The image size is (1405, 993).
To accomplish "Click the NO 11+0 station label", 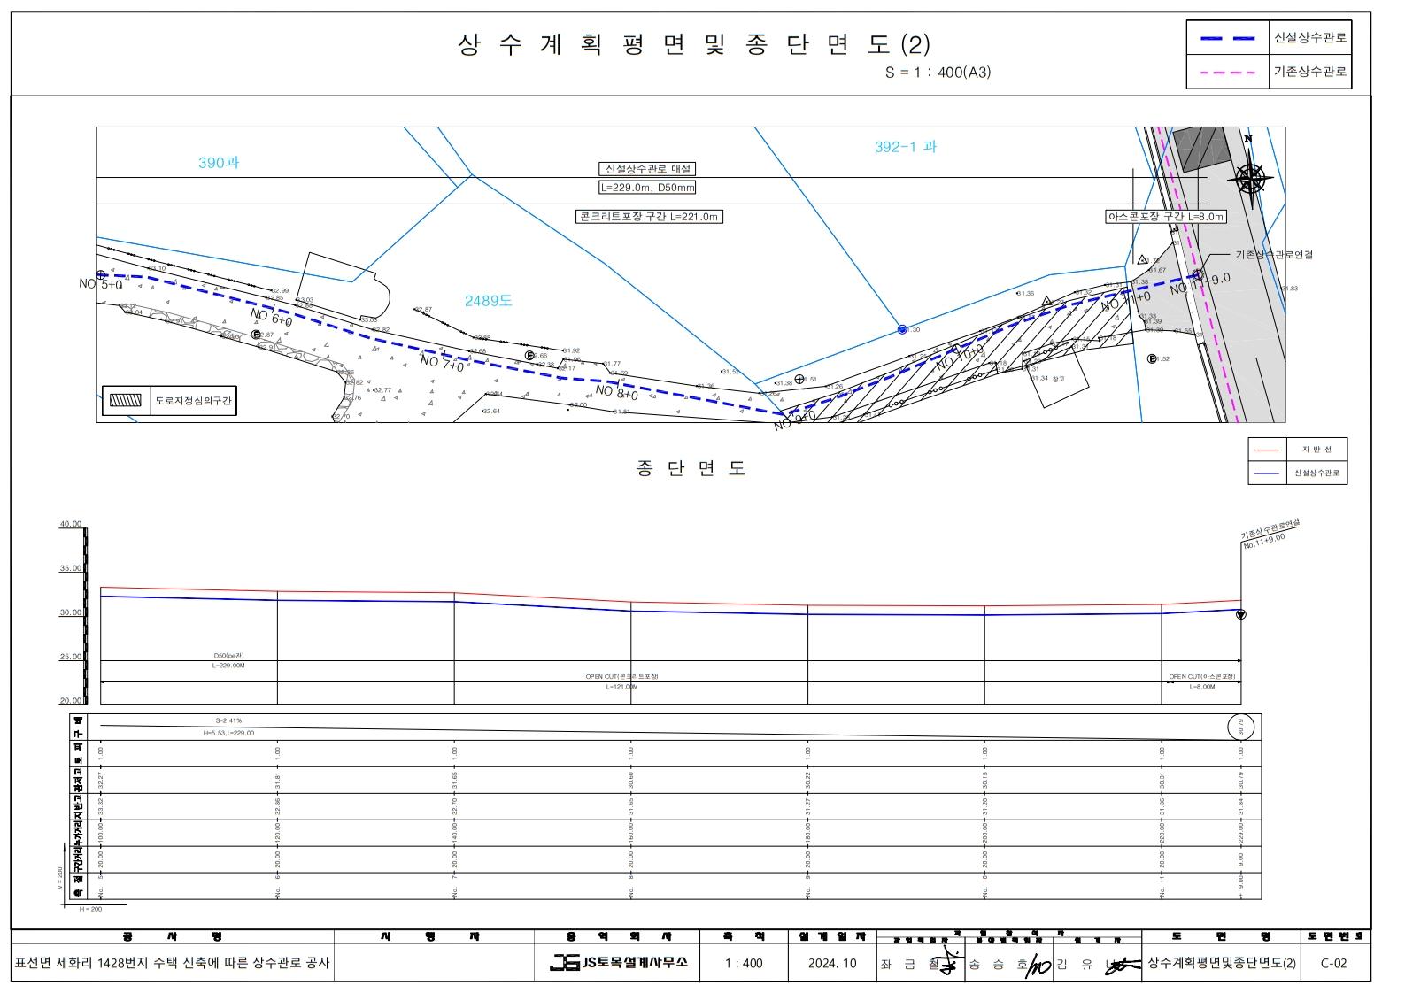I will [x=1125, y=302].
